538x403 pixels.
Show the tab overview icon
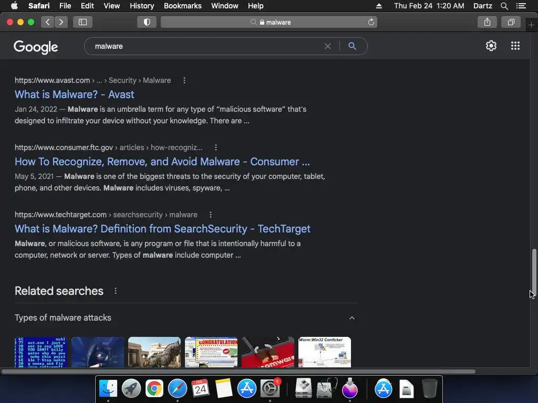pyautogui.click(x=511, y=22)
